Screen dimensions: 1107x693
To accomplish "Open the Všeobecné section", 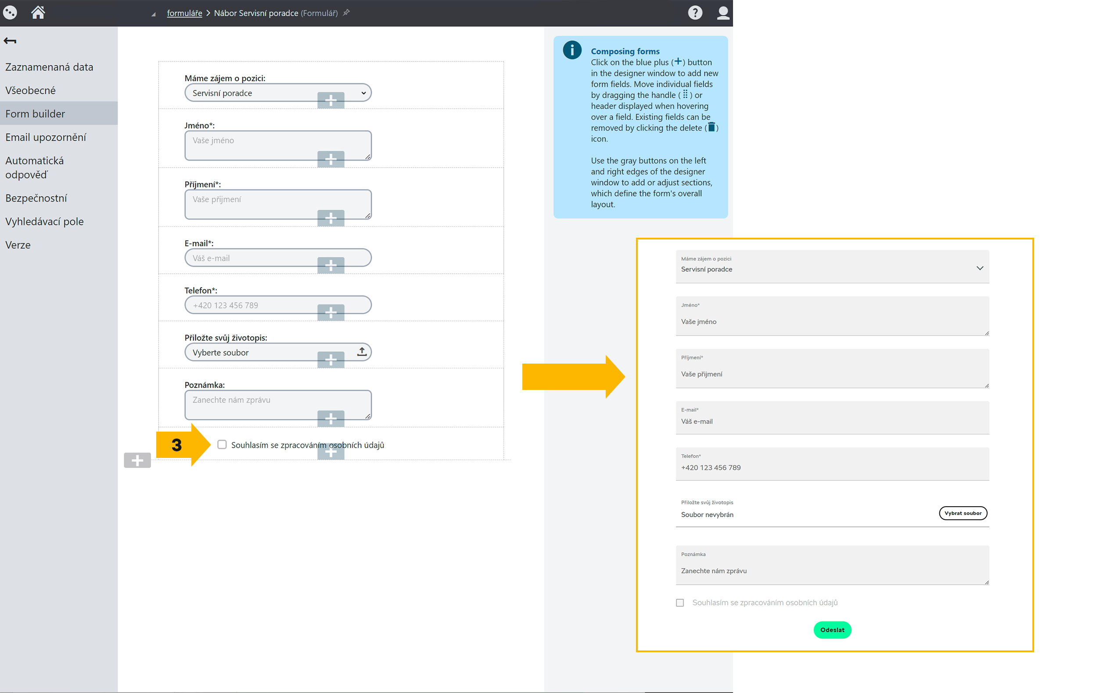I will click(59, 90).
